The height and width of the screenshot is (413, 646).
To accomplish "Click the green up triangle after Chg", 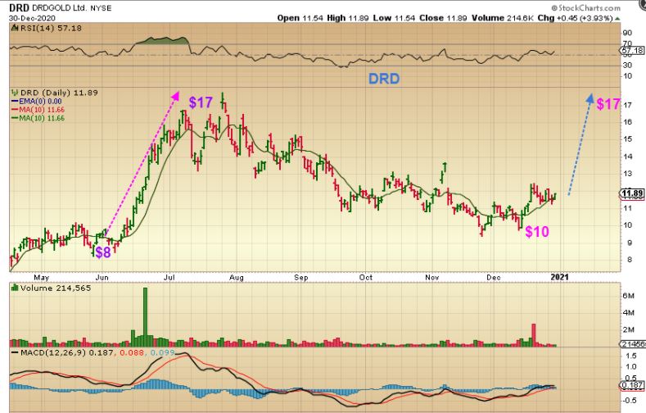I will tap(617, 18).
